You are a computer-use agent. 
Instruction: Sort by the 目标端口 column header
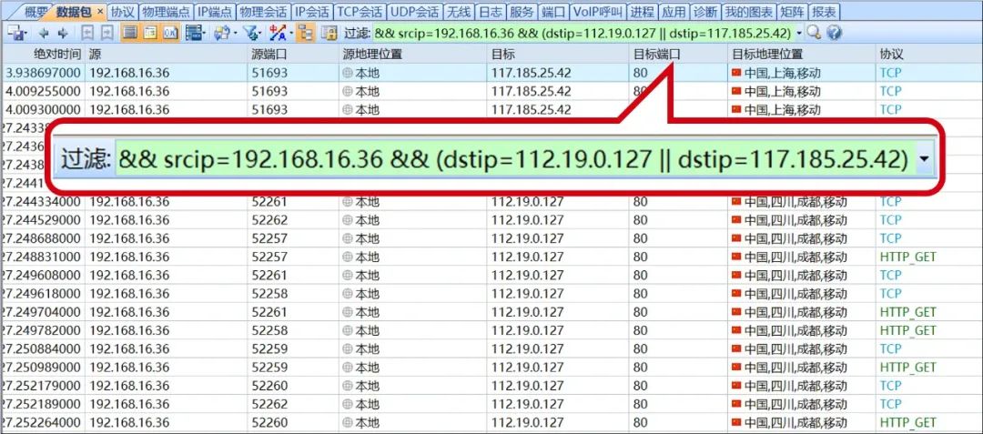[657, 54]
